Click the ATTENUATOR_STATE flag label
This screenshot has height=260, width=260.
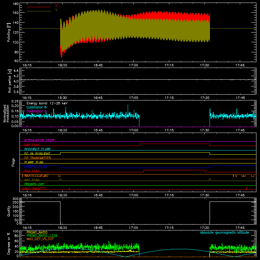click(x=39, y=140)
